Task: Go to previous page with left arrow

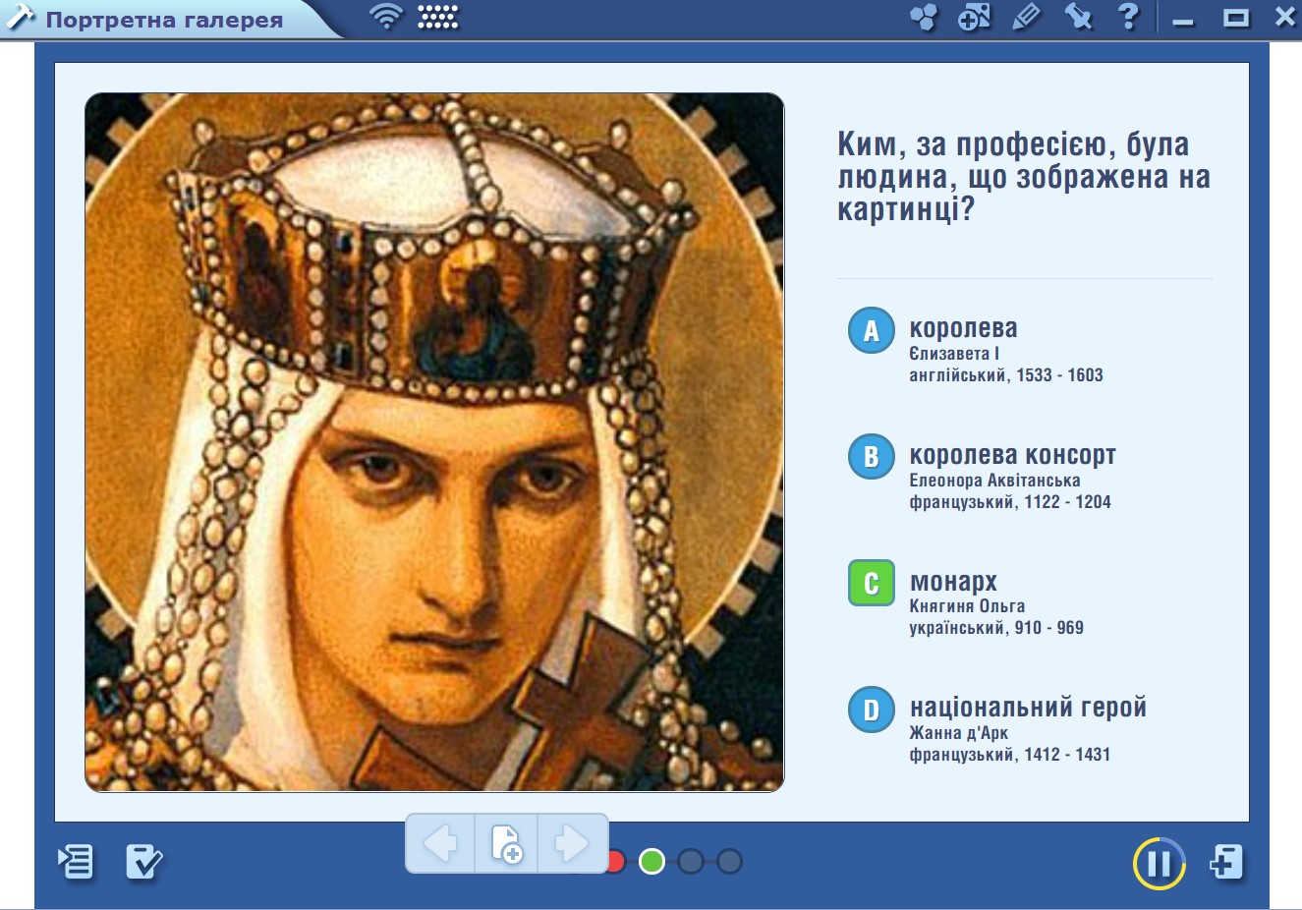Action: click(x=440, y=843)
